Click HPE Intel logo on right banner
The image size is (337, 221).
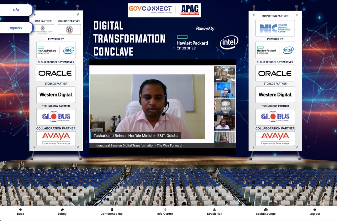(275, 50)
